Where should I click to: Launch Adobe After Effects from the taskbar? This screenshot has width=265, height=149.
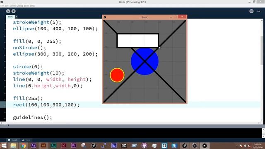(33, 145)
